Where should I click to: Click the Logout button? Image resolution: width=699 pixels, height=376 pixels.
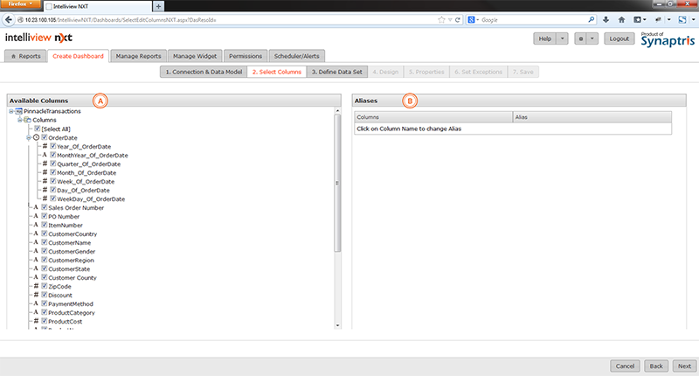pos(619,38)
